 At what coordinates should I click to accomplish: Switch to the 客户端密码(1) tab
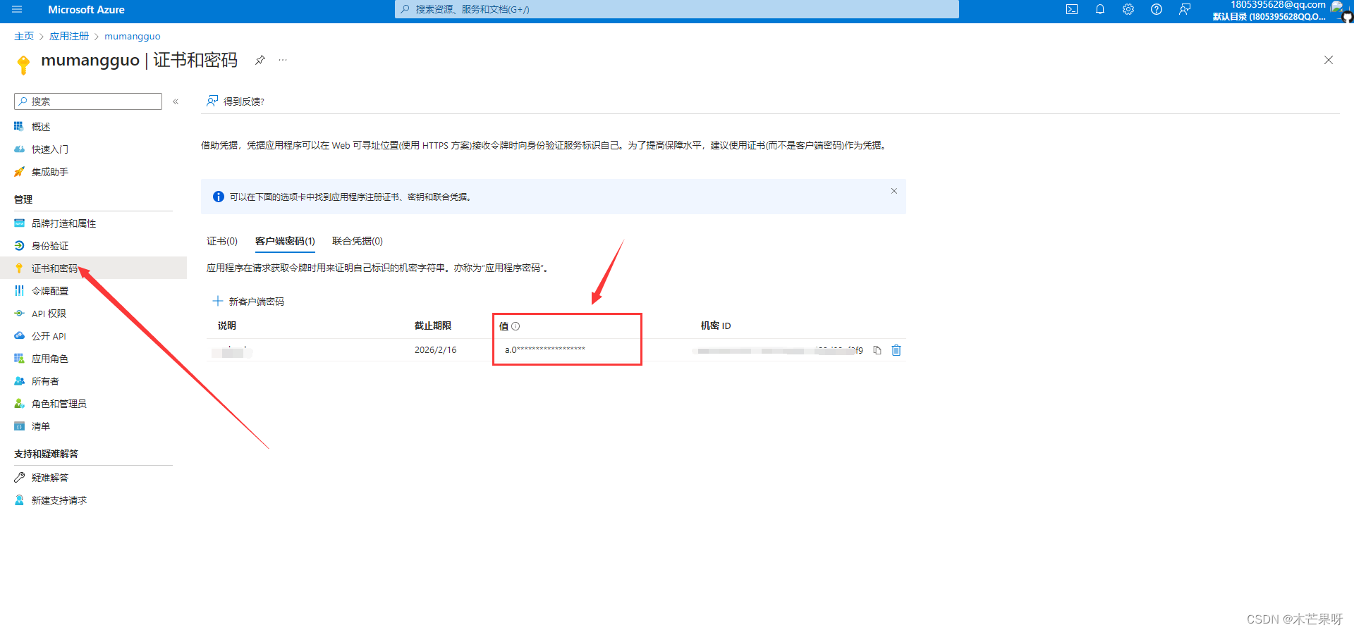coord(285,241)
